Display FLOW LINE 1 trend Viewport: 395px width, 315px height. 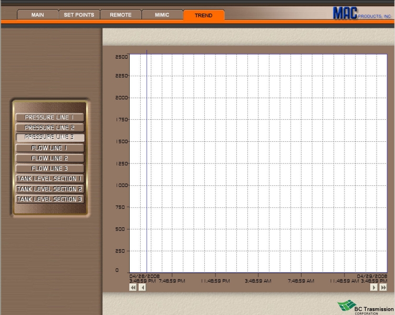point(49,148)
